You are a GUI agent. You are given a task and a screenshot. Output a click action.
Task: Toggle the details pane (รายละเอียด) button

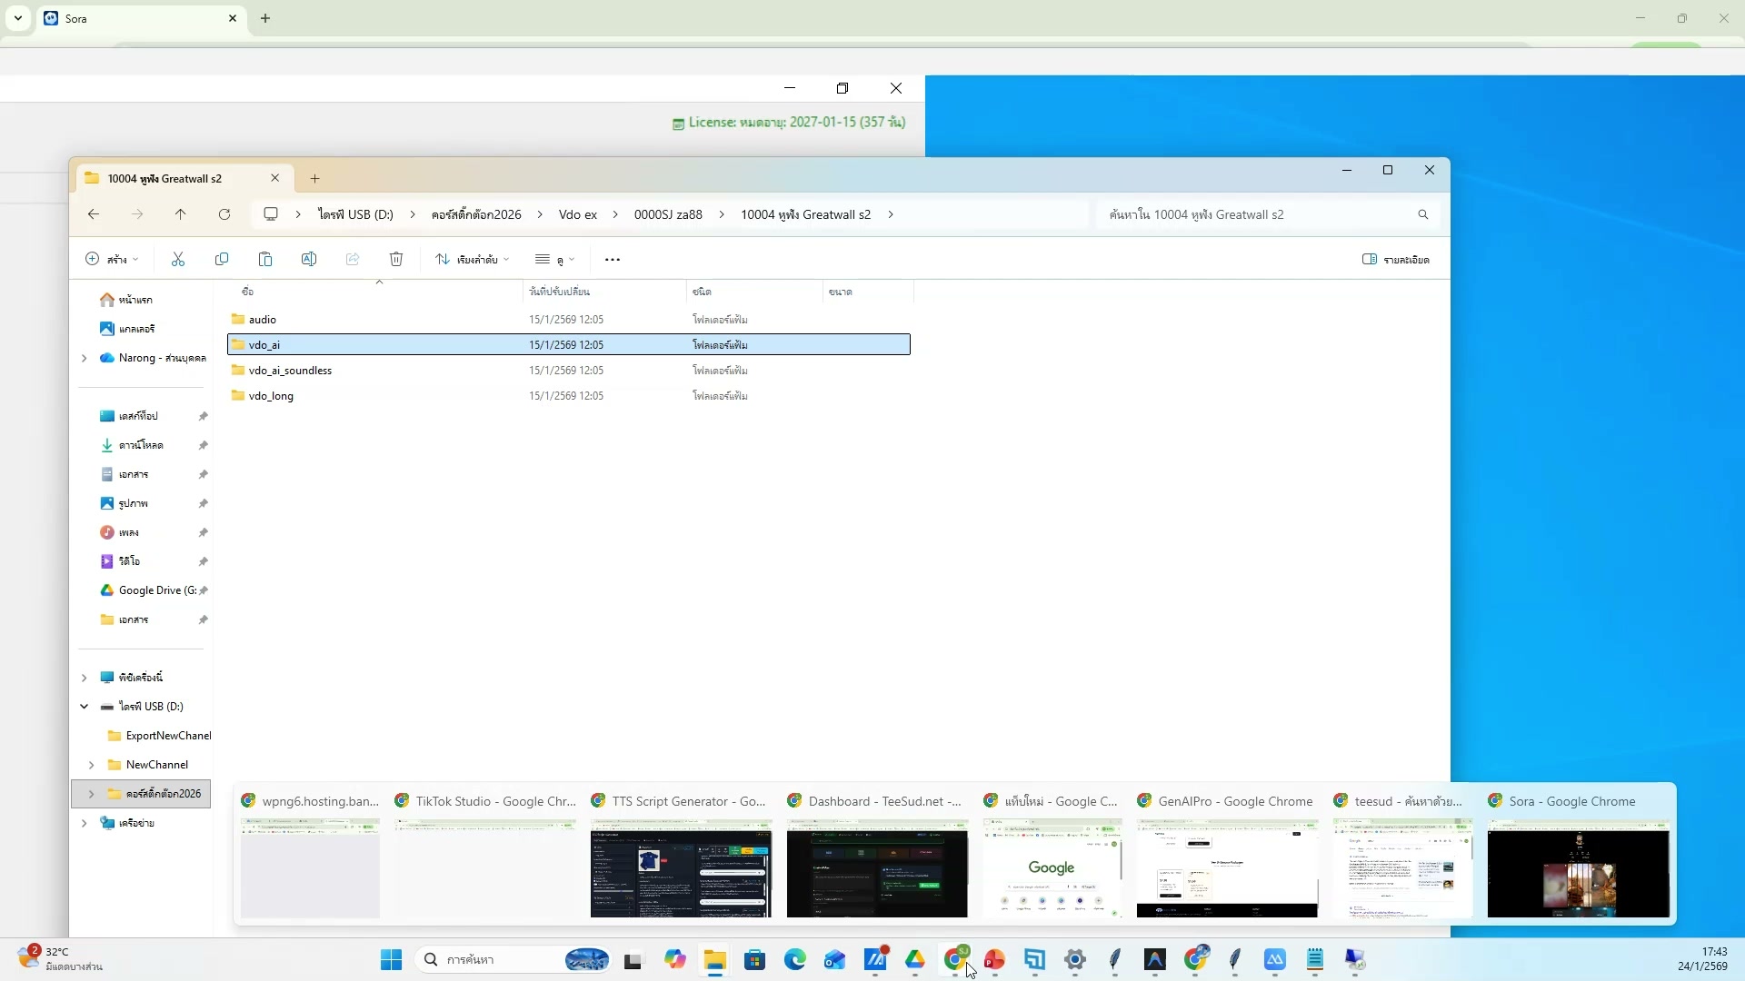(x=1396, y=260)
